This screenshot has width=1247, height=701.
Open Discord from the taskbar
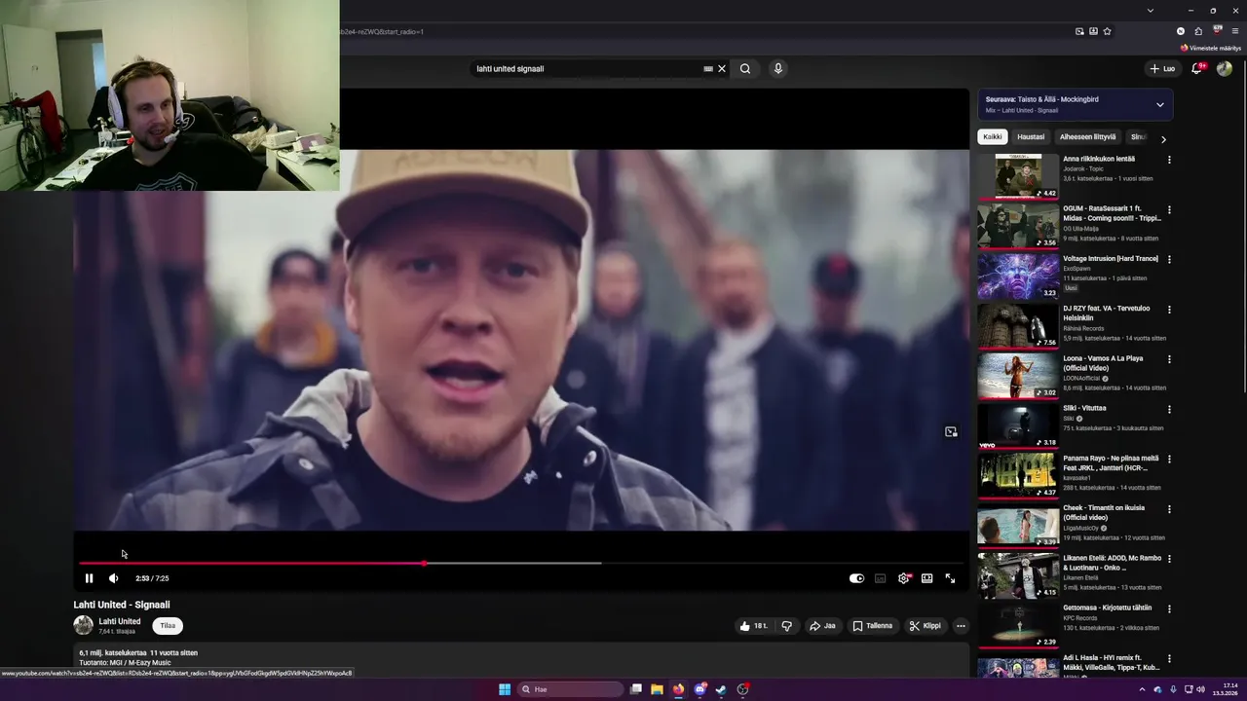click(699, 689)
